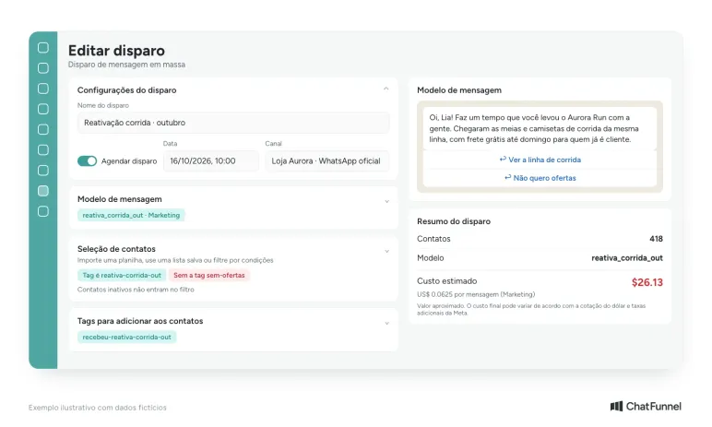
Task: Click the recebeu-reativa-corrida-out tag chip
Action: point(126,337)
